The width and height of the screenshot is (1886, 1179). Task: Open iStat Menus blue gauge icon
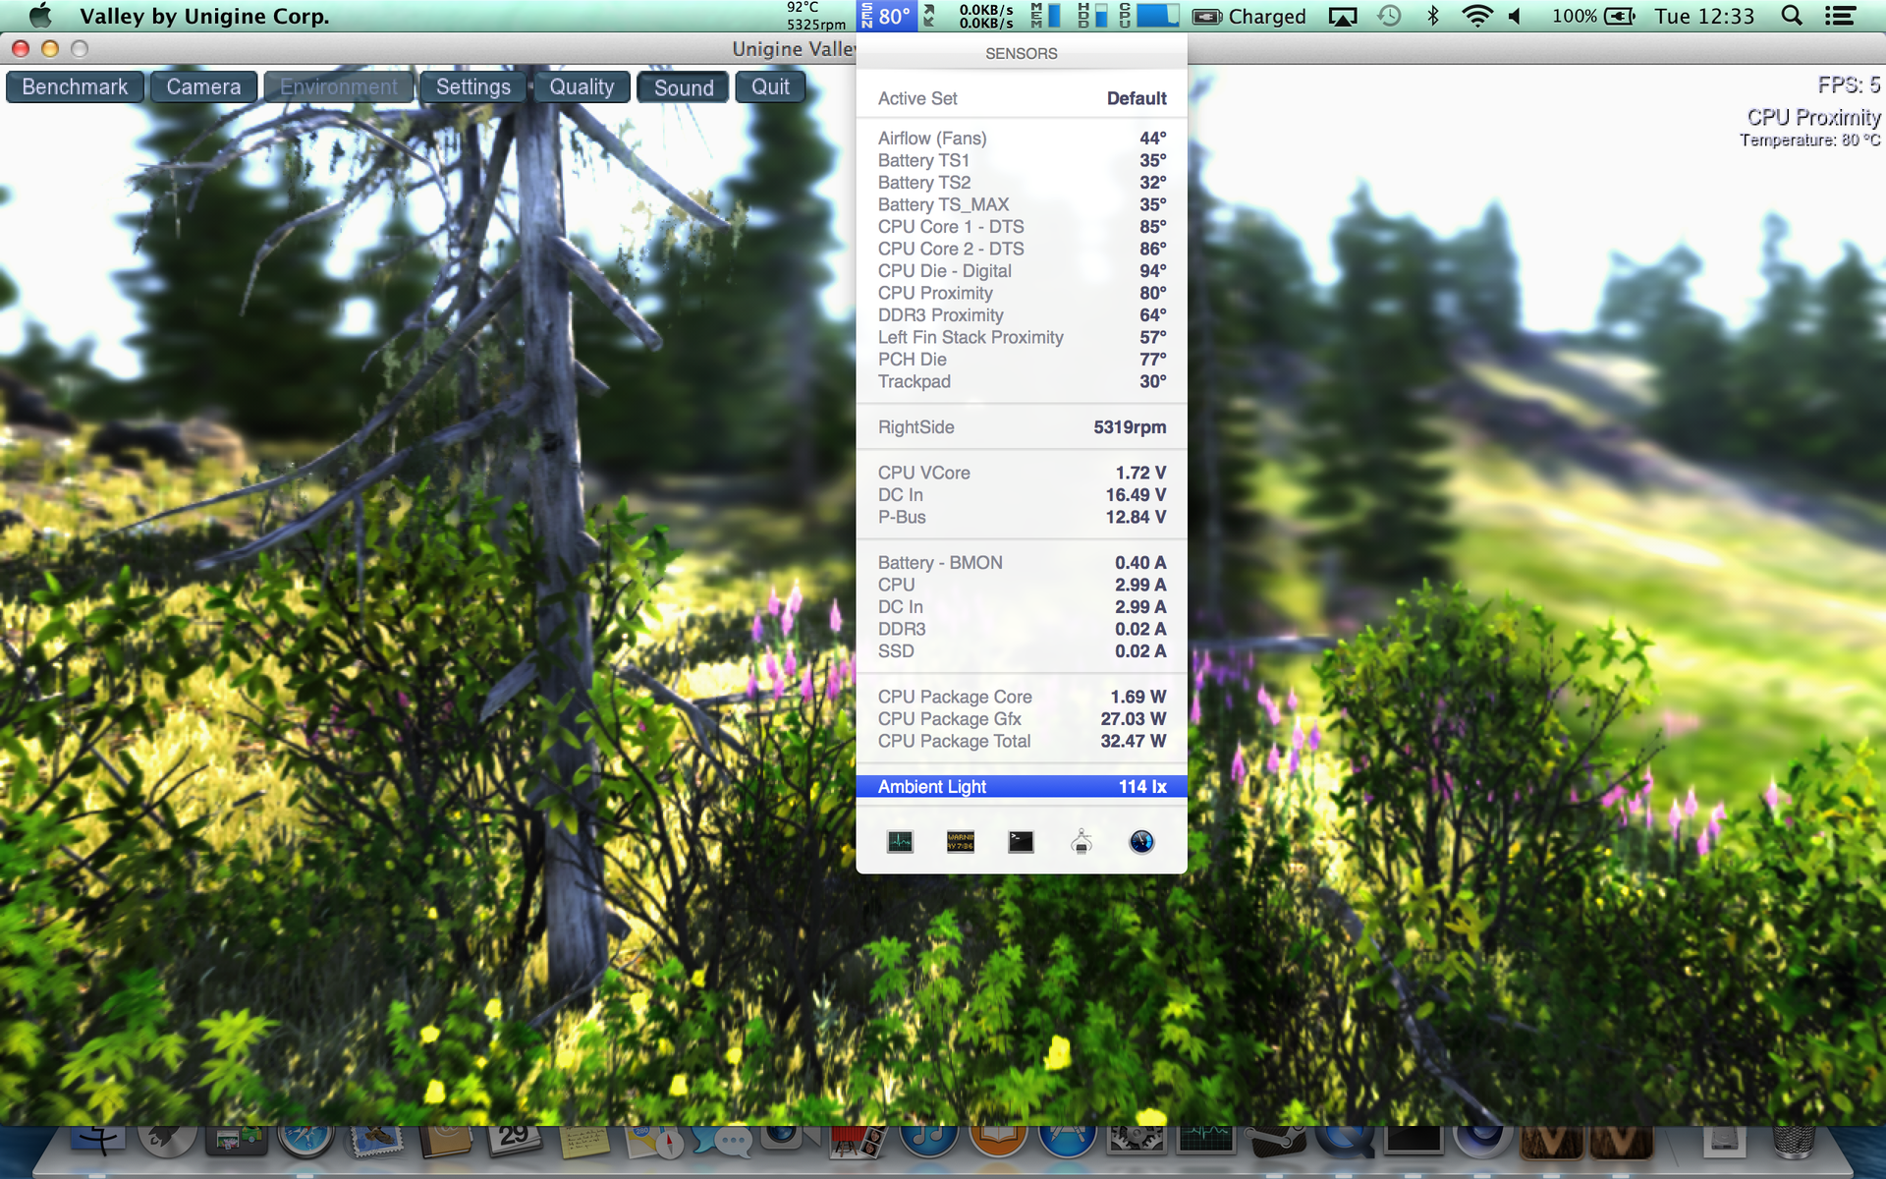pos(1141,841)
